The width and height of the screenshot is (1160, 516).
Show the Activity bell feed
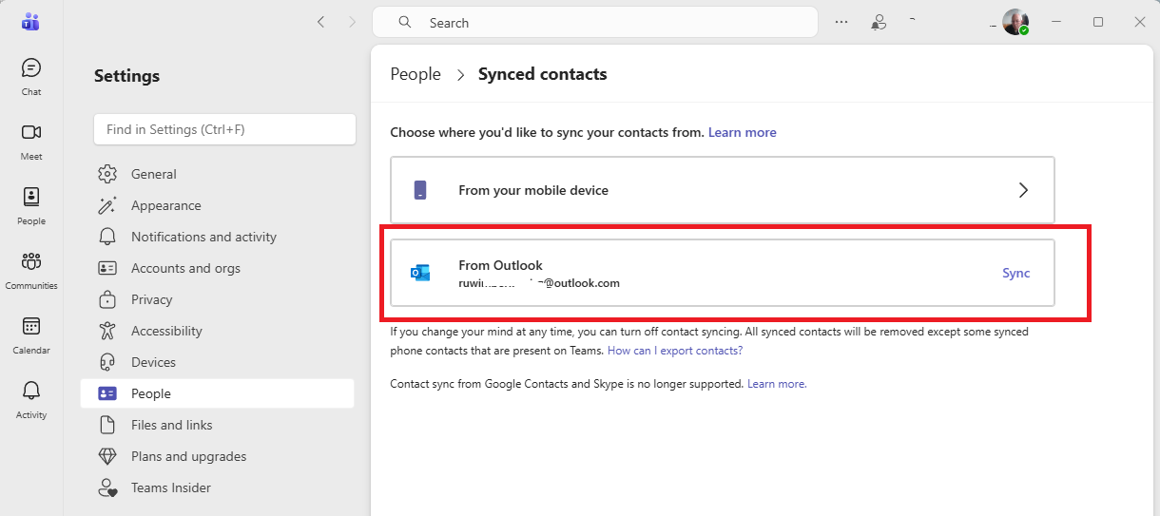click(31, 398)
